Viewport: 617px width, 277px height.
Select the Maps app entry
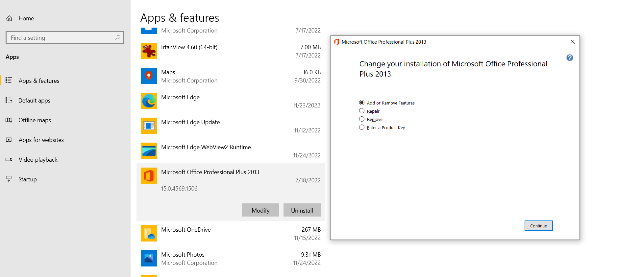point(231,76)
